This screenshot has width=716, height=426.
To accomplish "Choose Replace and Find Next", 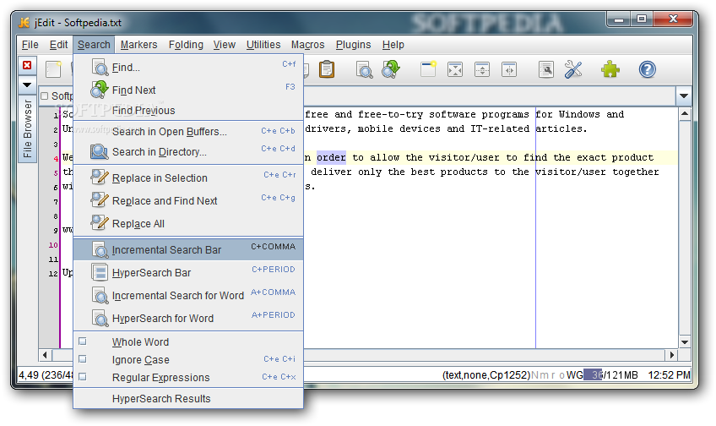I will tap(188, 200).
